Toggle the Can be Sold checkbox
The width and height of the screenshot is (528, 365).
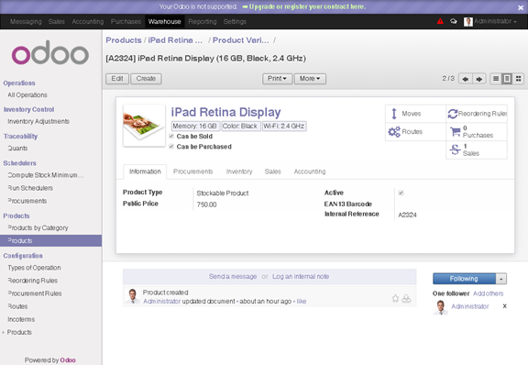pyautogui.click(x=171, y=136)
